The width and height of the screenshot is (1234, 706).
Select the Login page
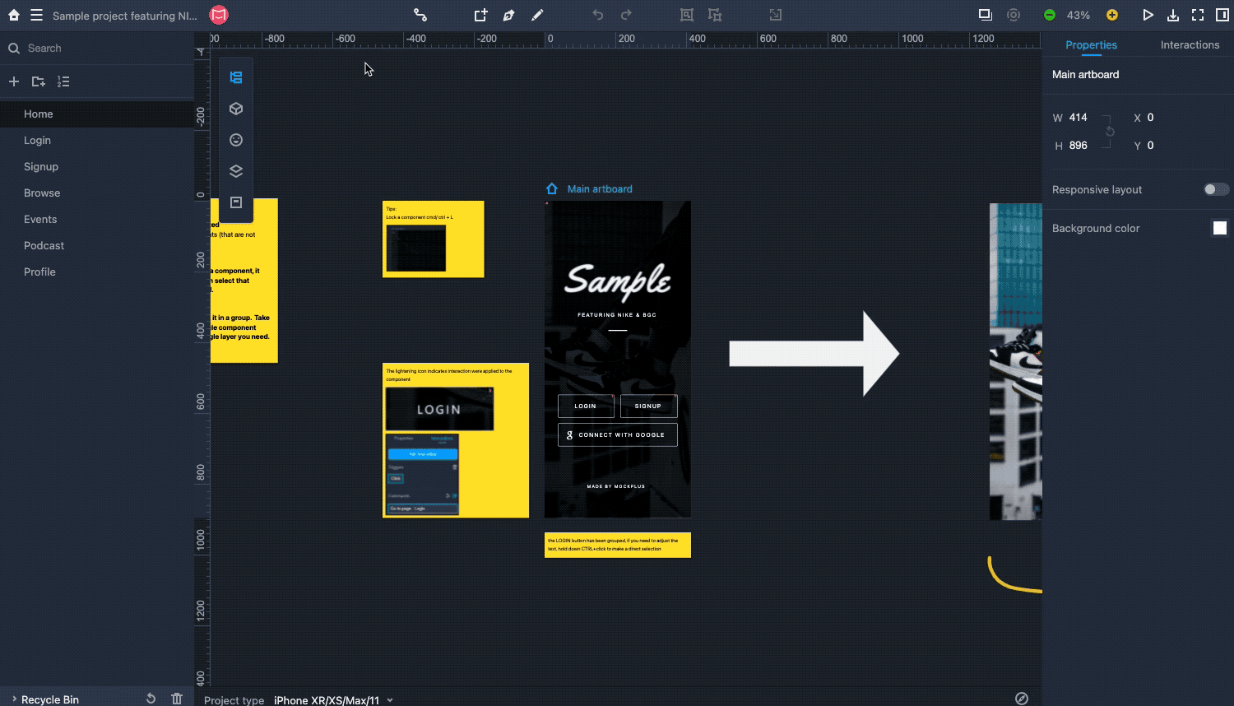point(97,140)
